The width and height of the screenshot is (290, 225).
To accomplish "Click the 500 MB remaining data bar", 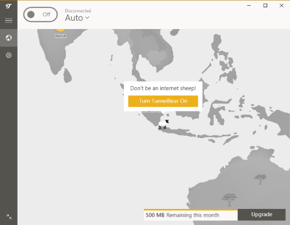I will [x=191, y=215].
